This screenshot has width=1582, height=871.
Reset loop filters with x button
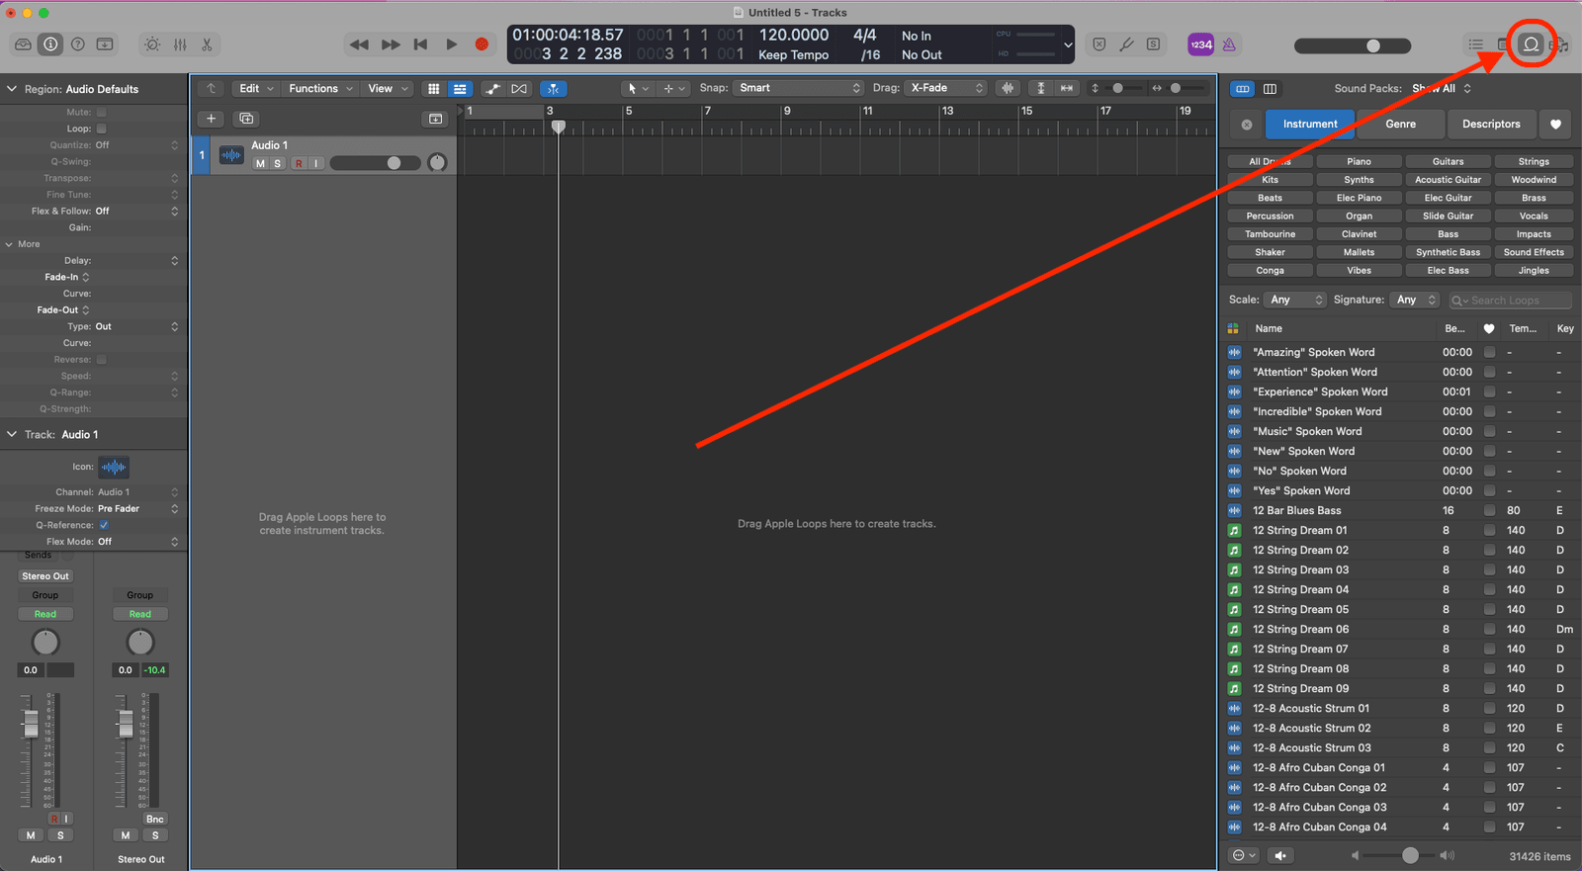click(x=1247, y=125)
